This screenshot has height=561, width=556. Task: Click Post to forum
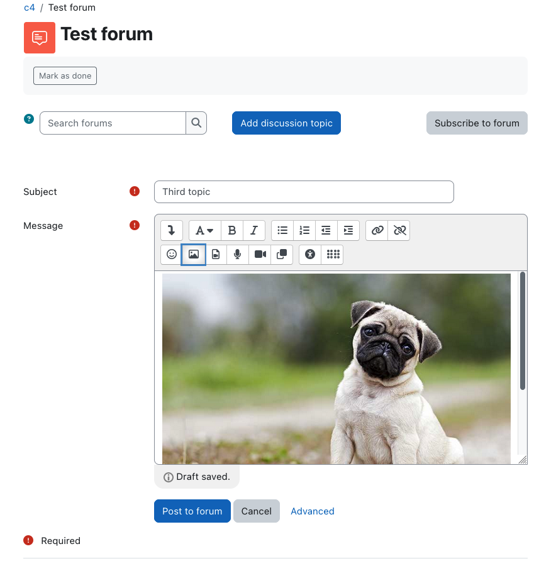[192, 511]
